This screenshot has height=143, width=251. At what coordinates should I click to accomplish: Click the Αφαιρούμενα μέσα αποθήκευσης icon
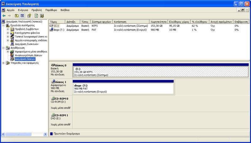point(12,52)
